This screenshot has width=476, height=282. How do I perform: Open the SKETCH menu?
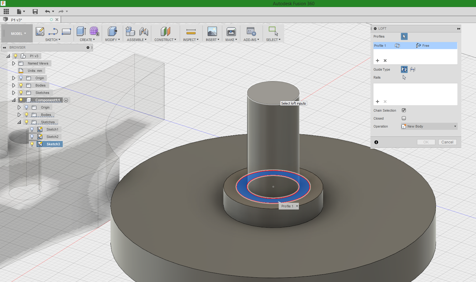coord(53,40)
